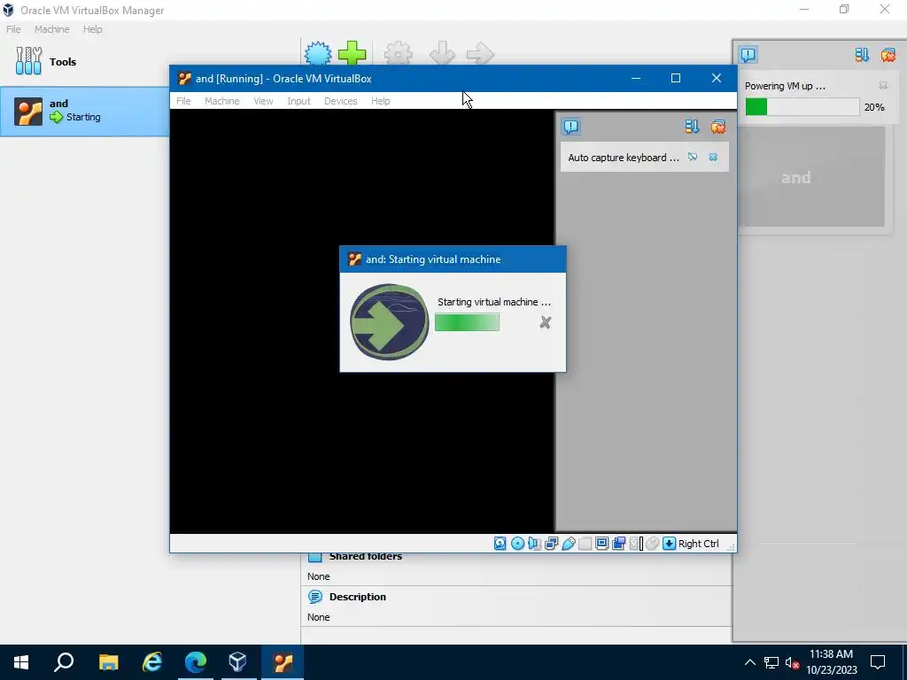
Task: Click delete-all-notifications icon in VM notification panel
Action: pos(717,127)
